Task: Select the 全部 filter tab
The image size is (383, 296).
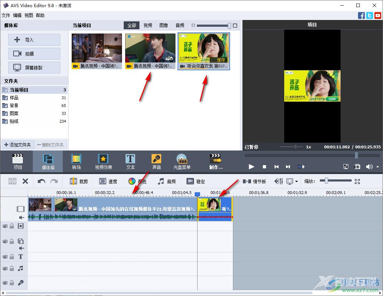Action: [x=132, y=25]
